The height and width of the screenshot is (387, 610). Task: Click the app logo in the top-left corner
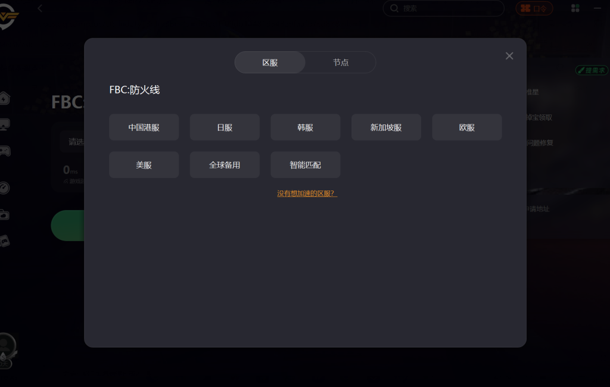8,16
